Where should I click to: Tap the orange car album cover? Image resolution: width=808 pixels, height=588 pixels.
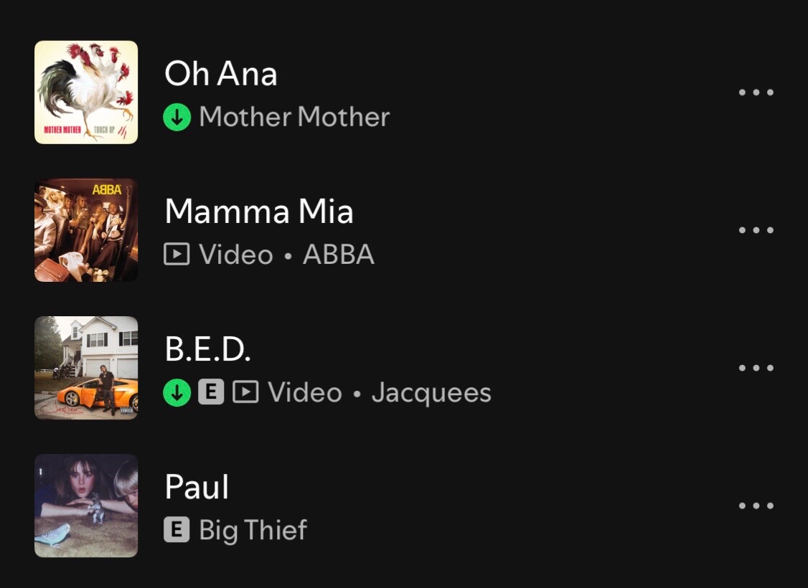coord(86,368)
